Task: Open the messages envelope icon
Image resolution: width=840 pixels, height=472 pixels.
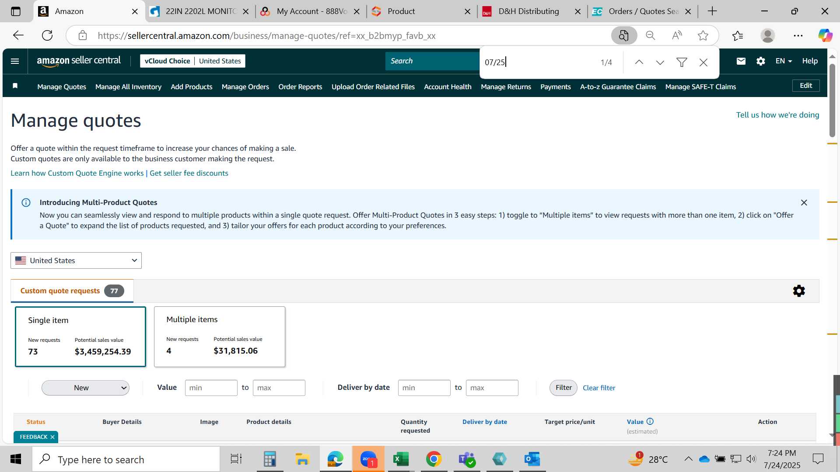Action: point(741,61)
